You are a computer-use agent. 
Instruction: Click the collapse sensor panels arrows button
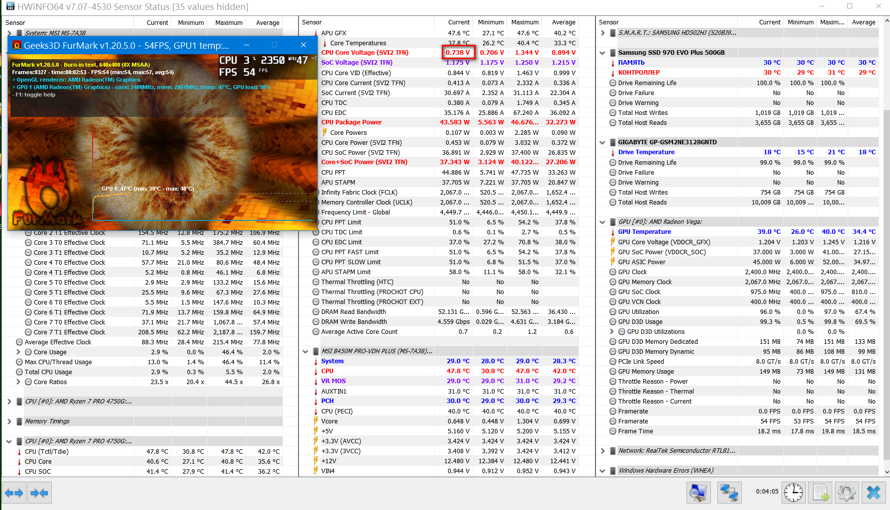pyautogui.click(x=39, y=493)
